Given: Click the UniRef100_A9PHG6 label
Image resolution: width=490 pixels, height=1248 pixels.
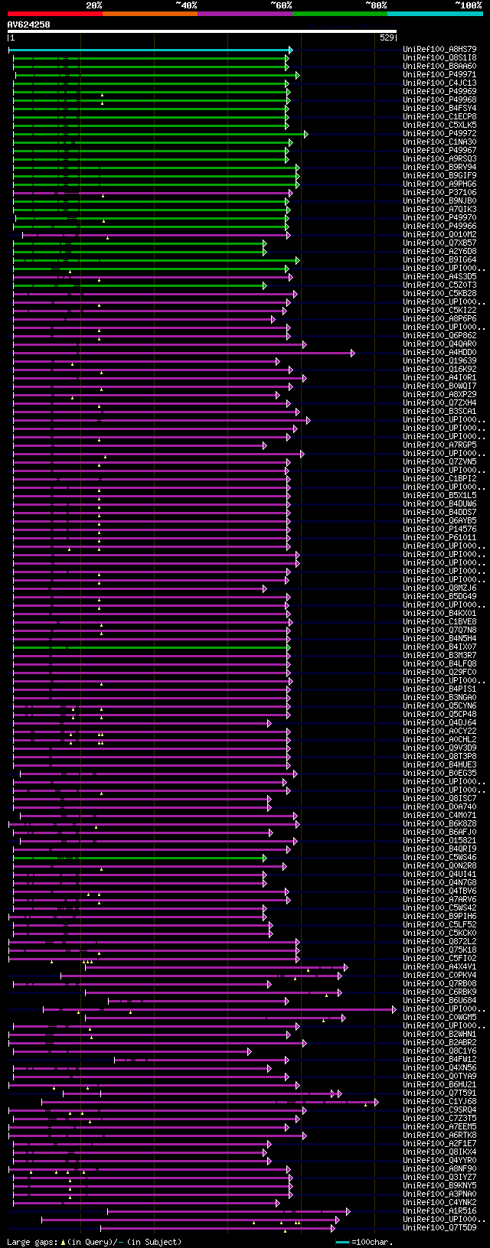Looking at the screenshot, I should (x=439, y=184).
